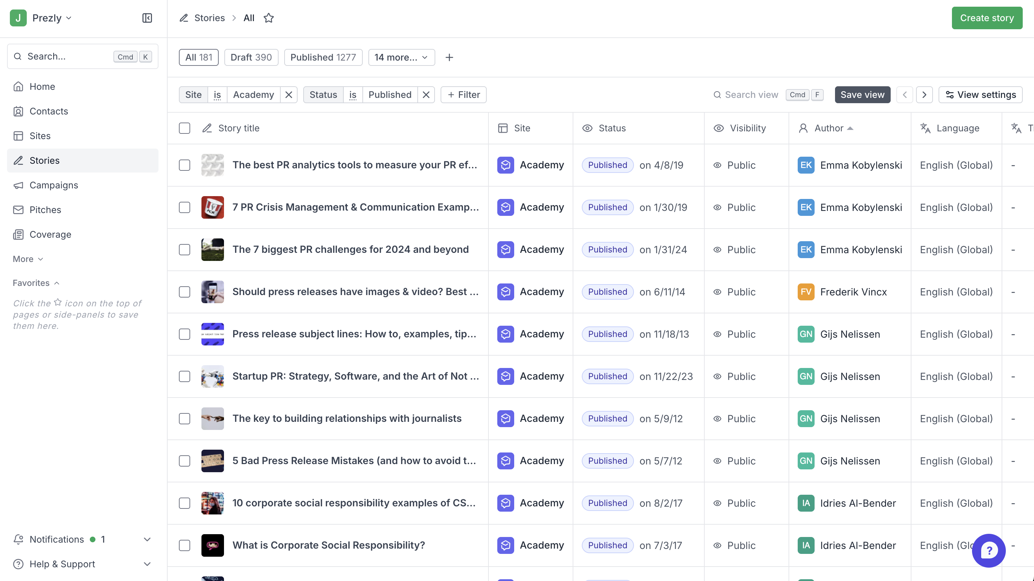
Task: Remove the Site is Academy filter
Action: (x=288, y=95)
